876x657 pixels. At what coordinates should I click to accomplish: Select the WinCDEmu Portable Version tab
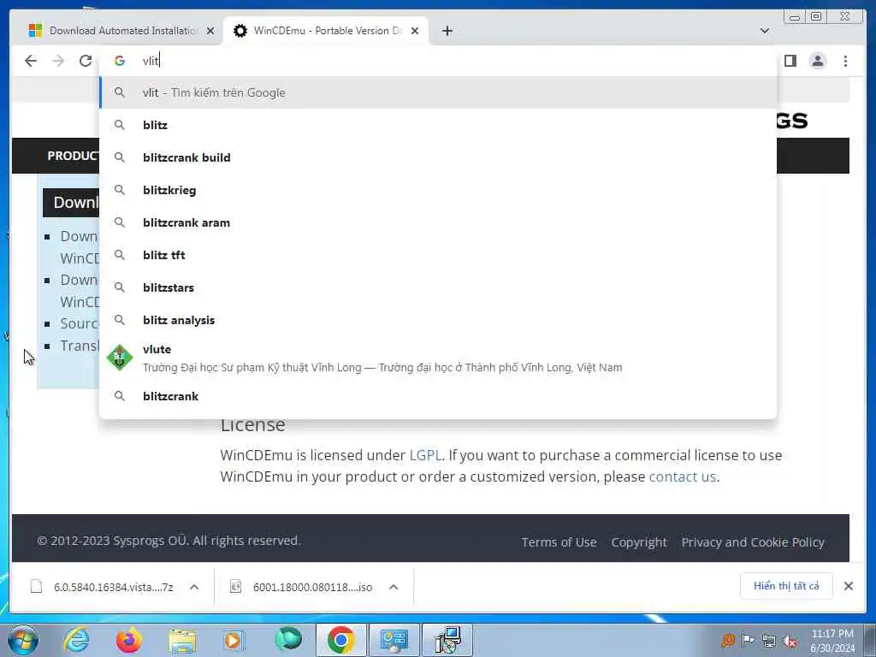pyautogui.click(x=325, y=31)
